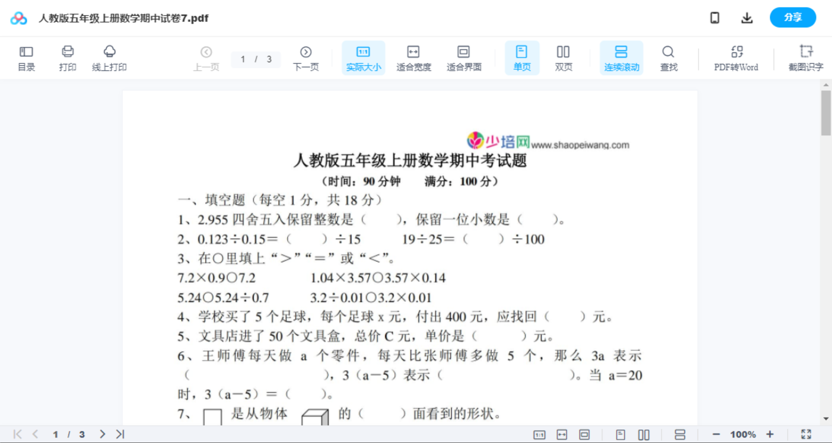Select 适合界面 fit page zoom mode
The image size is (832, 443).
tap(464, 57)
